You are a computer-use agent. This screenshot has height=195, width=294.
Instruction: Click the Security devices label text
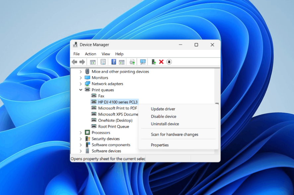click(106, 139)
